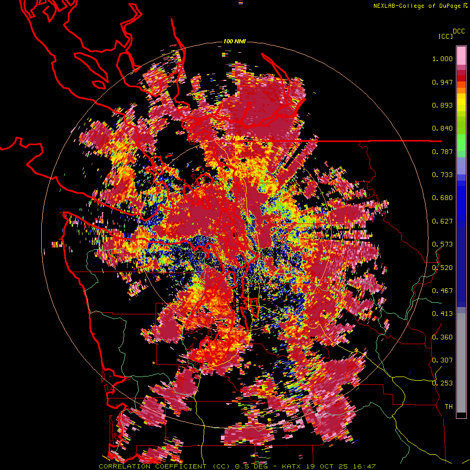Click the 100 NMI range ring label

pos(234,41)
